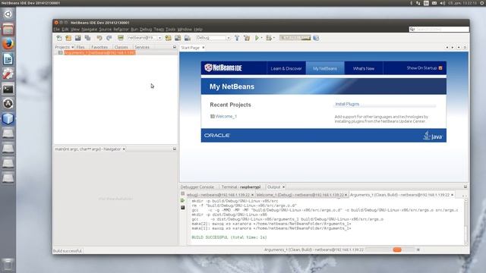The width and height of the screenshot is (486, 273).
Task: Minimize the Navigator panel
Action: (x=175, y=149)
